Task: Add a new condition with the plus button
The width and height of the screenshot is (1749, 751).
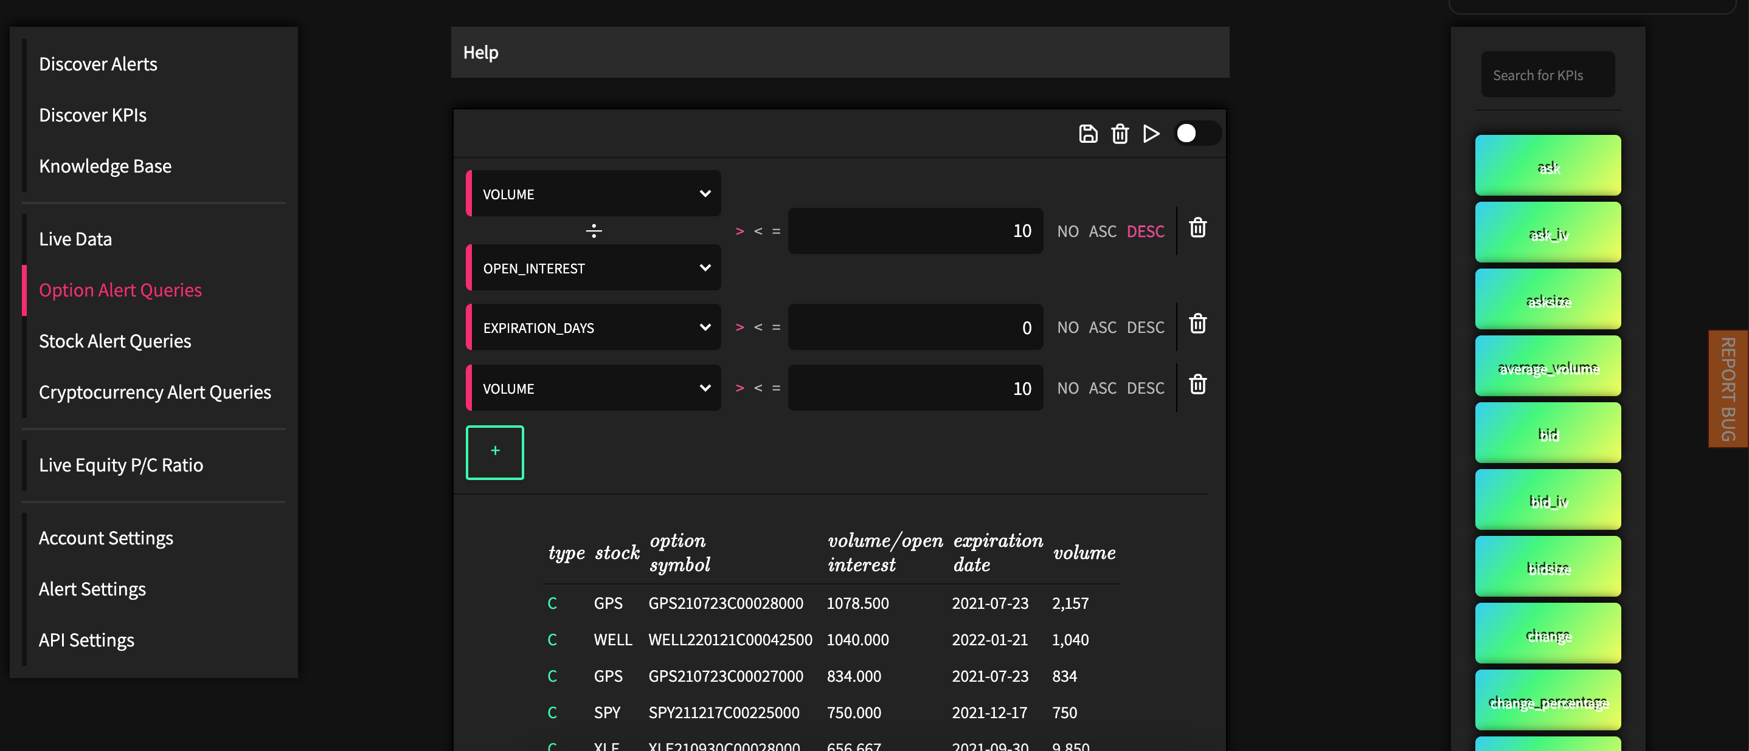Action: tap(495, 452)
